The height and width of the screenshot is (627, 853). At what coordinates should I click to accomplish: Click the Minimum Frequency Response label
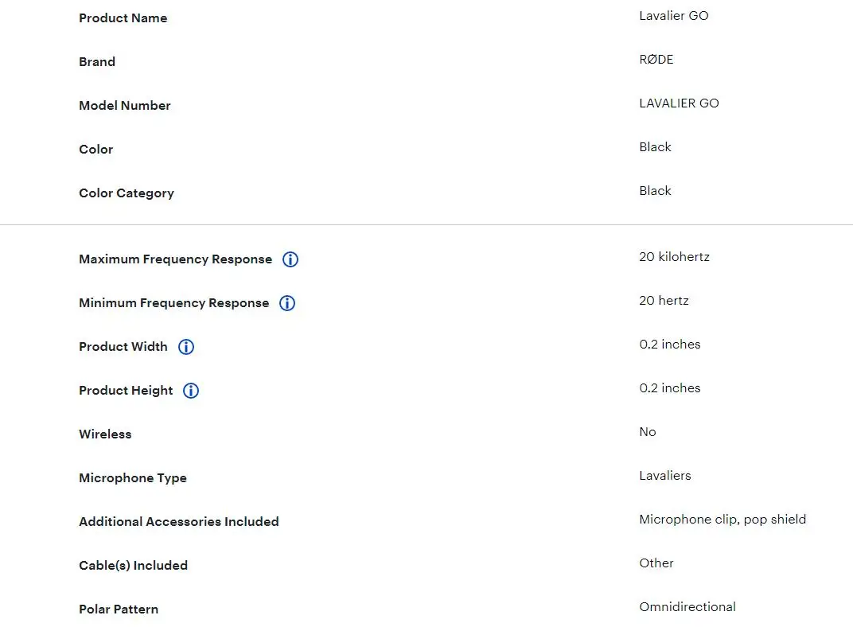[x=174, y=303]
